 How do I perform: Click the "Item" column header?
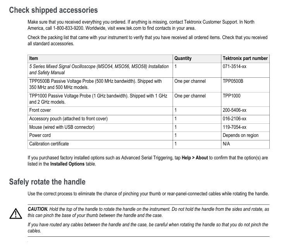click(x=34, y=58)
